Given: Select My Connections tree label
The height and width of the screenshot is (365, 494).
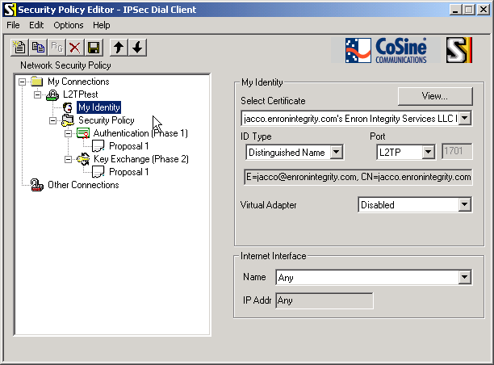Looking at the screenshot, I should coord(78,82).
